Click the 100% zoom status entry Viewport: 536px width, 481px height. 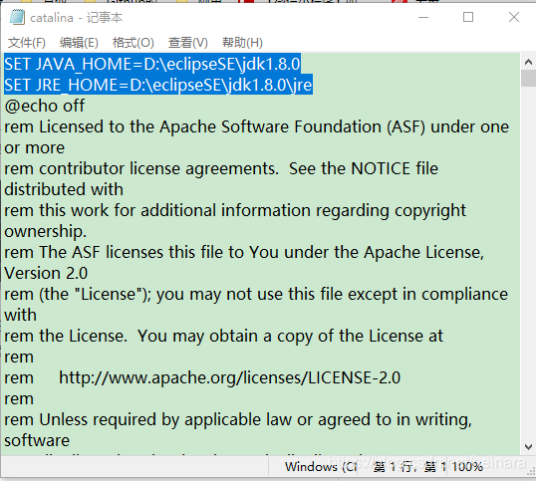467,467
